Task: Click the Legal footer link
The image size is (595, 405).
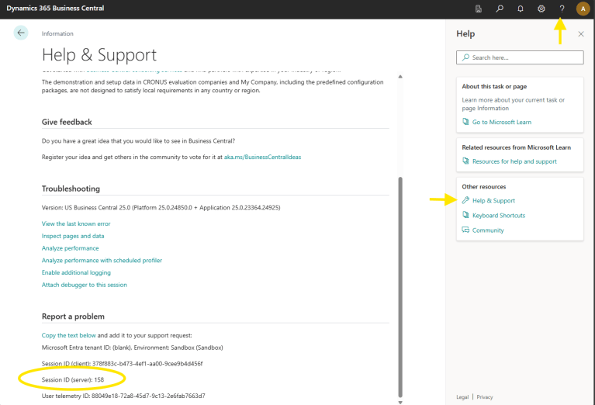Action: point(462,397)
